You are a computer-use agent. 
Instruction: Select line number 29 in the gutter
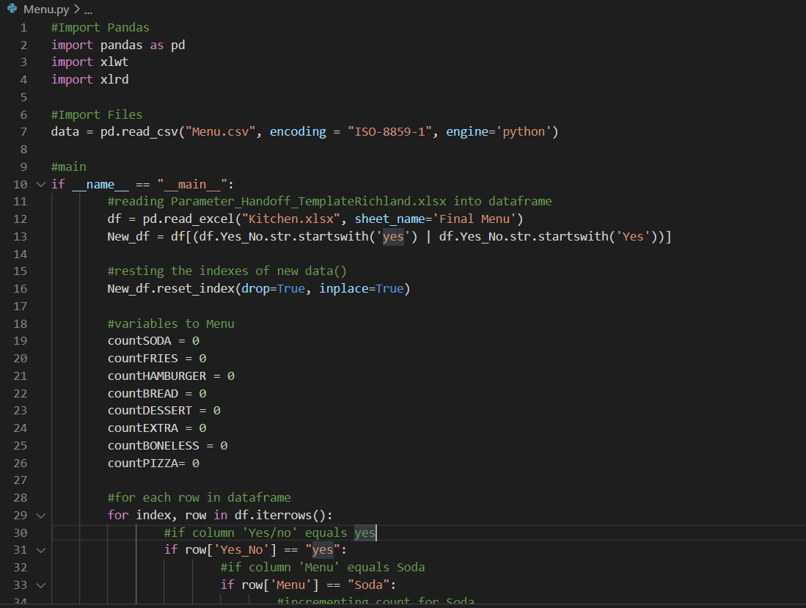point(20,515)
